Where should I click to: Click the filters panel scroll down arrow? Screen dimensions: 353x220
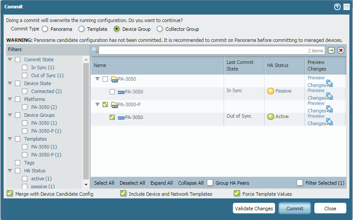[86, 185]
